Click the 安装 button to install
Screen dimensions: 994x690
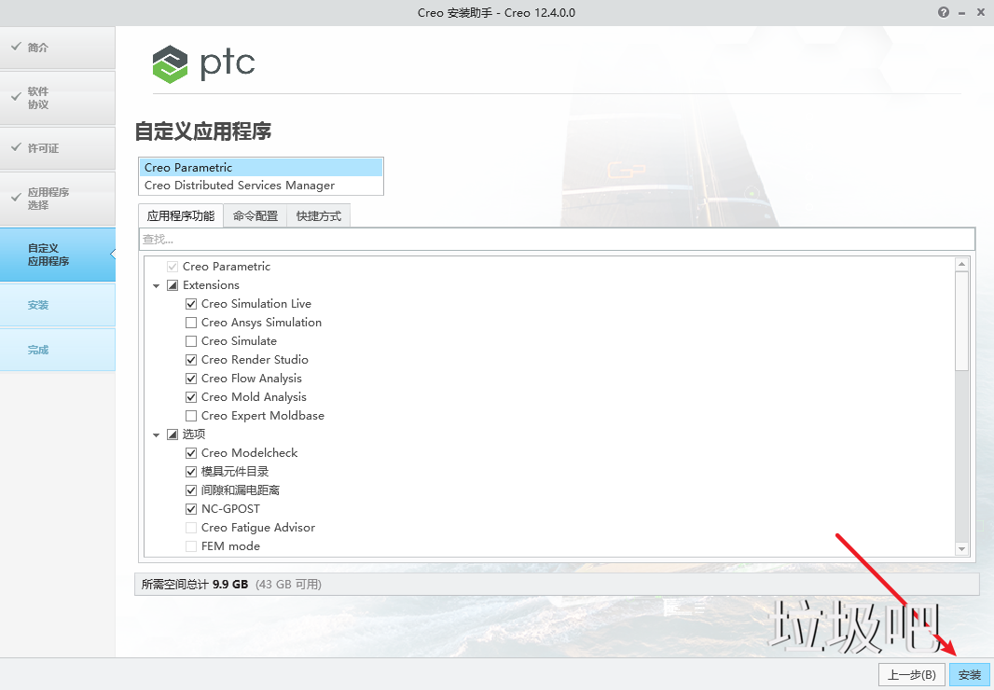pyautogui.click(x=969, y=674)
